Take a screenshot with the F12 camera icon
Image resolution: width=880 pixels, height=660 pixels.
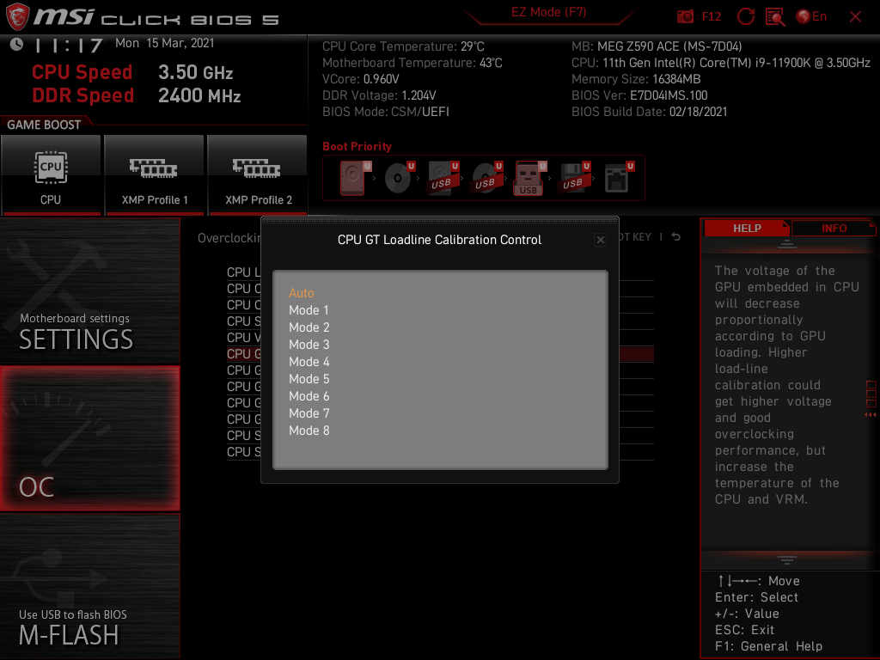(685, 17)
